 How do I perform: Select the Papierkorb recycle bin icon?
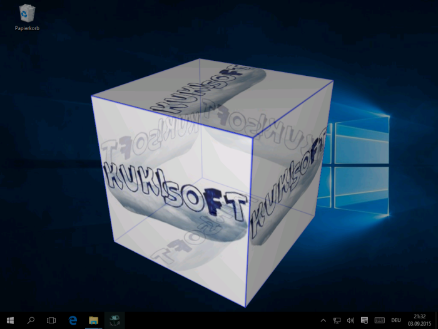pyautogui.click(x=27, y=14)
